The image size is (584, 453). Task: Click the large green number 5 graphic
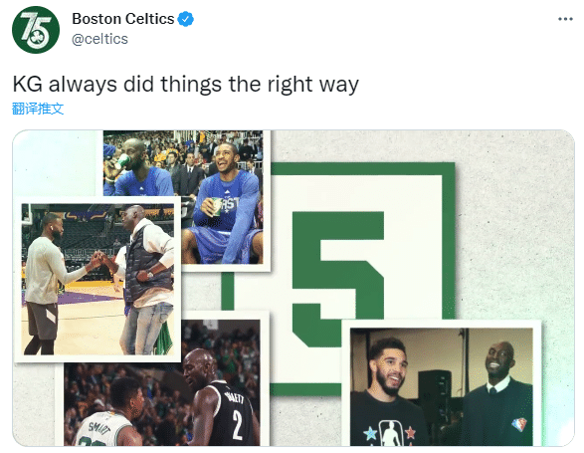tap(338, 279)
